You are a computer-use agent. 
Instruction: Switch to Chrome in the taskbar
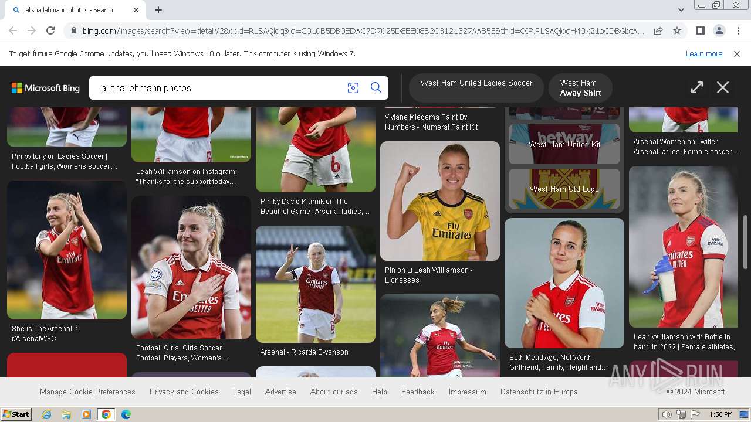point(106,414)
